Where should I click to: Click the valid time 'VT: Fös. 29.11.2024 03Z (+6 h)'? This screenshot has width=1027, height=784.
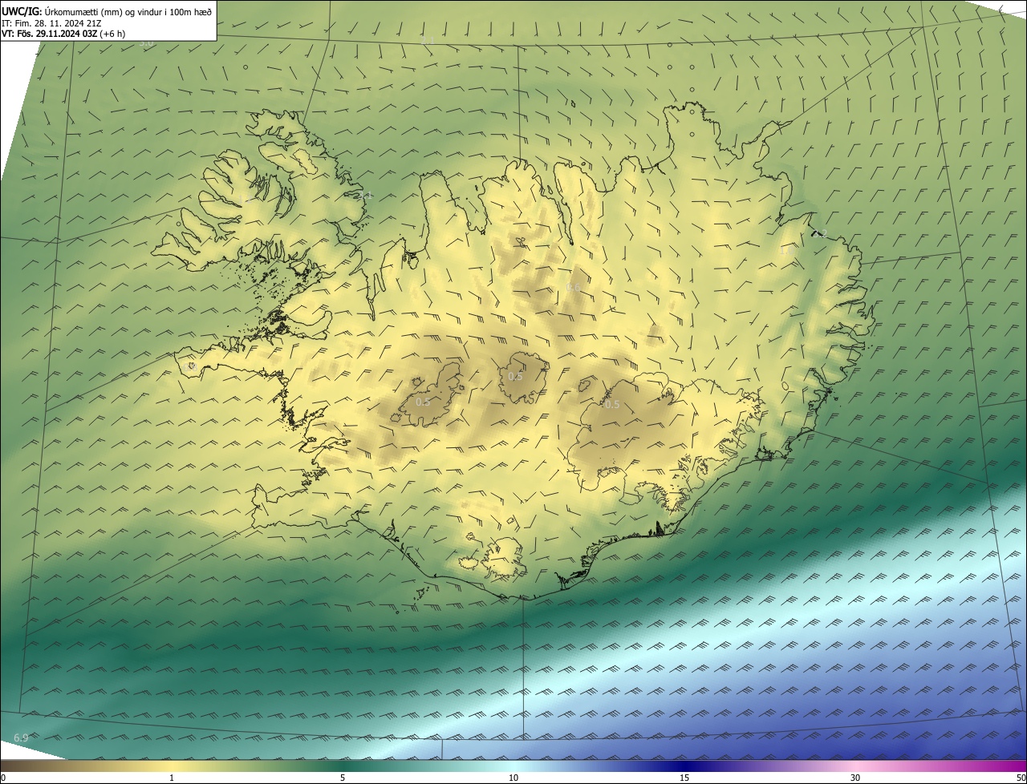(x=63, y=34)
